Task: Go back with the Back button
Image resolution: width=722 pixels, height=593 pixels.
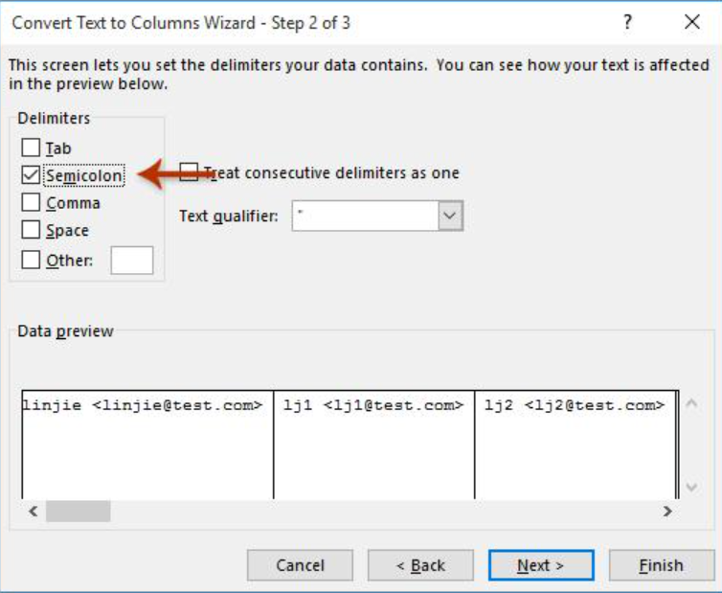Action: coord(420,565)
